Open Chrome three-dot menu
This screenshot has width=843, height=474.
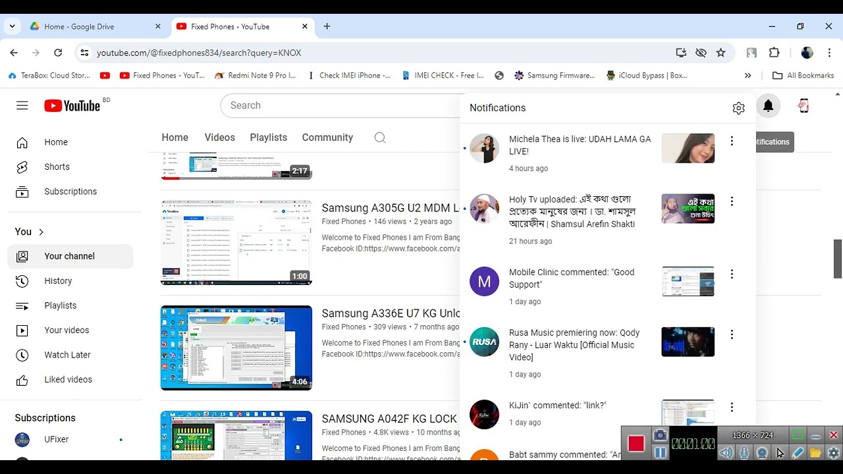[829, 53]
